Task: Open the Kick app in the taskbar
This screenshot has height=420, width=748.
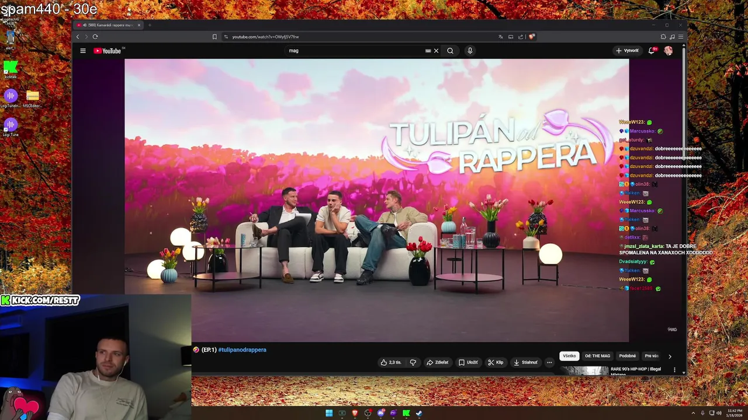Action: [406, 413]
